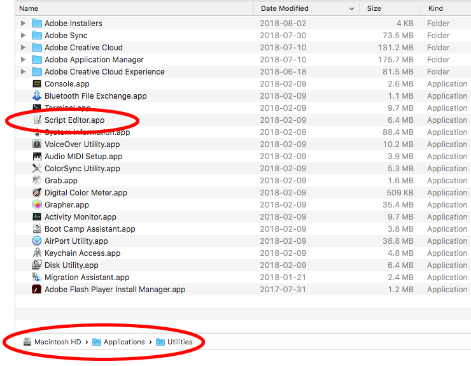471x366 pixels.
Task: Click the 509 KB size value
Action: (400, 193)
